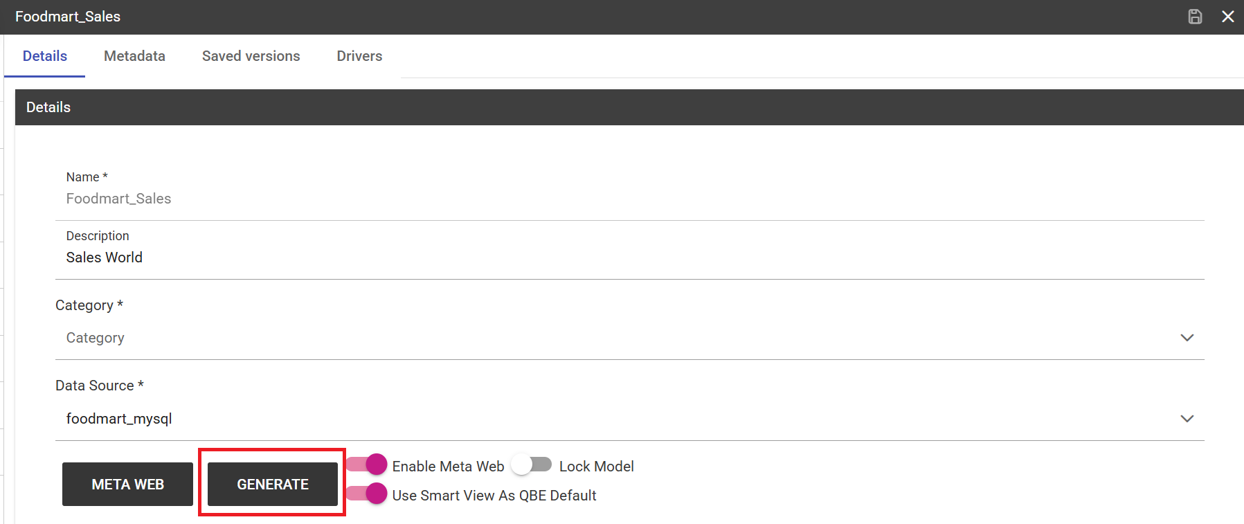Open the Metadata tab
This screenshot has width=1244, height=524.
pyautogui.click(x=134, y=56)
